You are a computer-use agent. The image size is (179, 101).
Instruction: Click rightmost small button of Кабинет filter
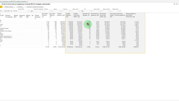[52, 11]
